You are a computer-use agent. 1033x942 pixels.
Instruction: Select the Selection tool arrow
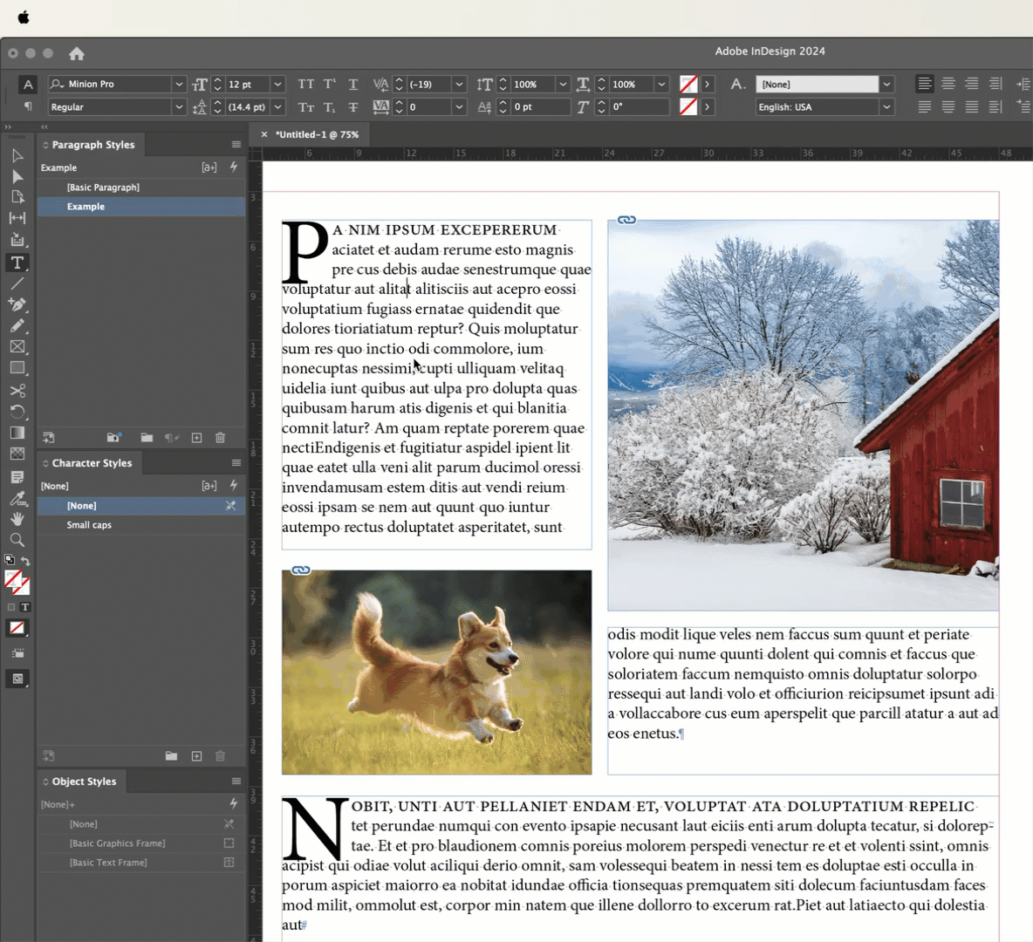tap(17, 156)
